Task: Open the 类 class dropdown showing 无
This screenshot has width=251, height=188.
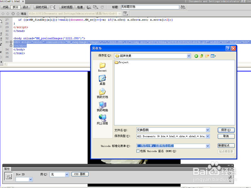Action: [x=67, y=175]
